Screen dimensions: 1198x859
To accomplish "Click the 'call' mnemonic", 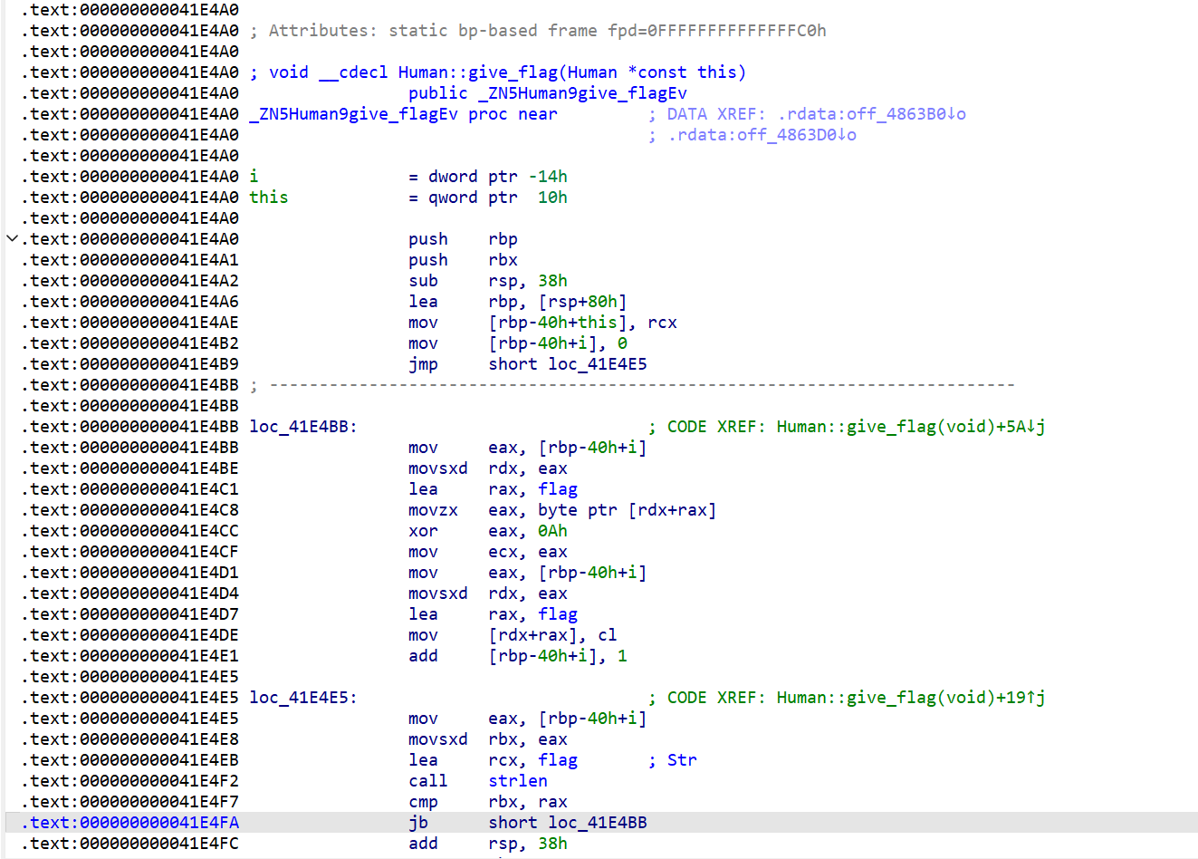I will coord(428,781).
